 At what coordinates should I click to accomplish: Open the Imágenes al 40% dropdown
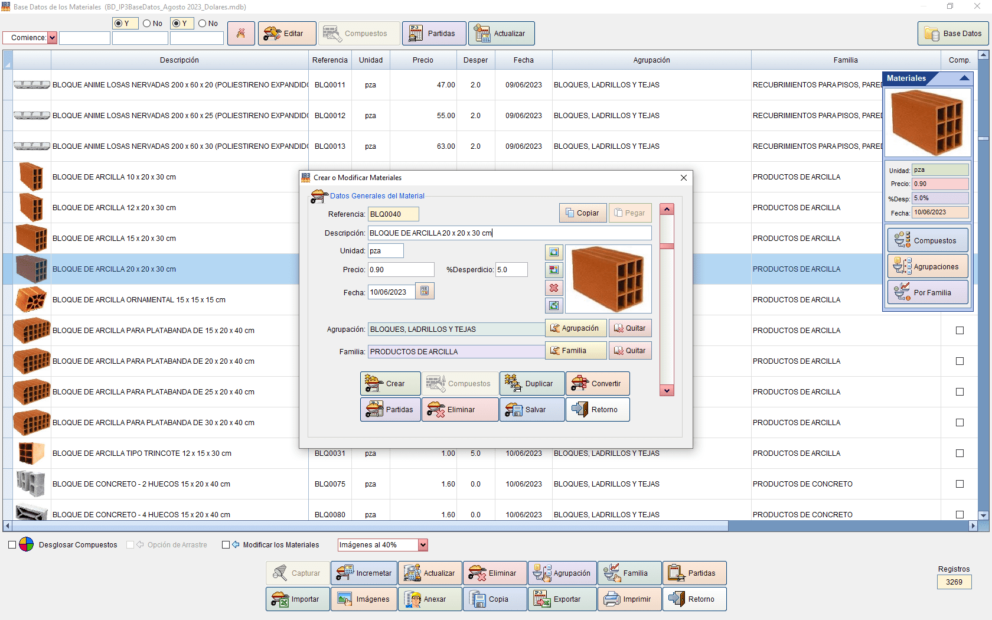pos(423,544)
